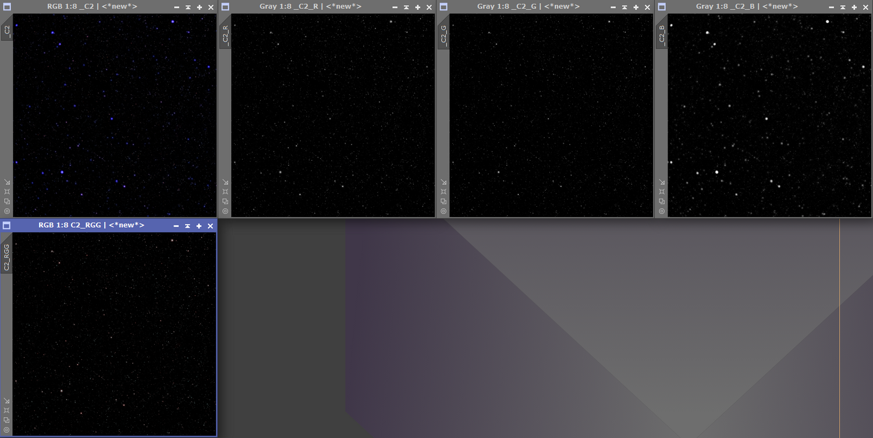
Task: Click the zoom-to-fit frame icon on C2_RGG sidebar
Action: tap(6, 411)
